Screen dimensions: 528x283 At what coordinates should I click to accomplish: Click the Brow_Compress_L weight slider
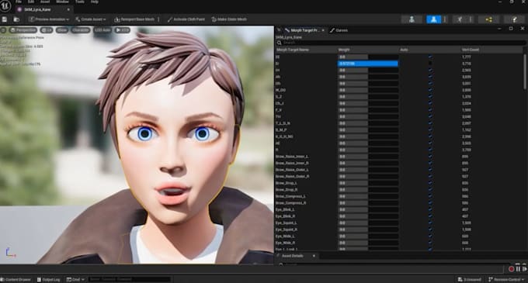(x=368, y=196)
